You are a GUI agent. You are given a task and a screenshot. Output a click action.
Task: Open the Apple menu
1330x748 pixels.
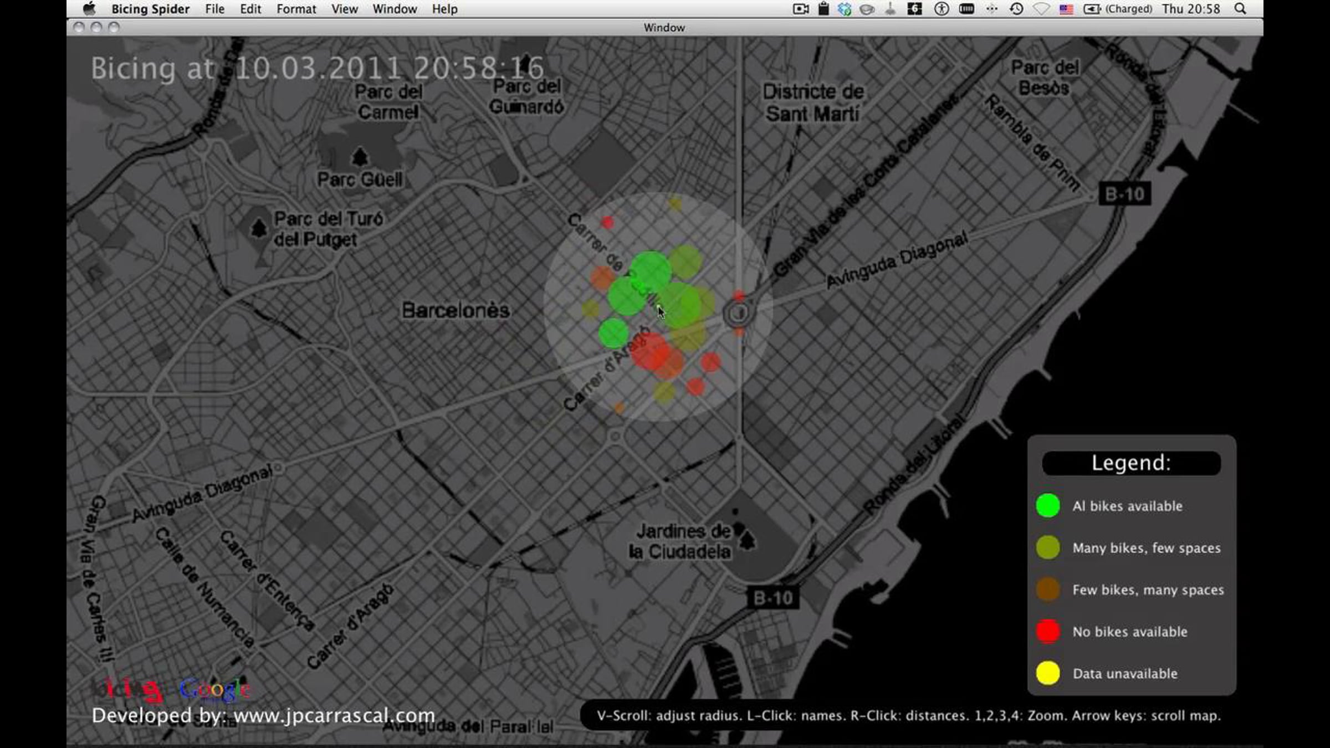point(89,9)
